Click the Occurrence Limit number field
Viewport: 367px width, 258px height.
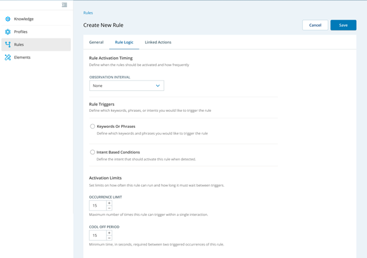pyautogui.click(x=97, y=205)
